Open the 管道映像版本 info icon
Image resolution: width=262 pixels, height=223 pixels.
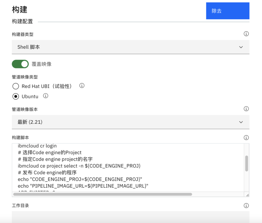246,109
